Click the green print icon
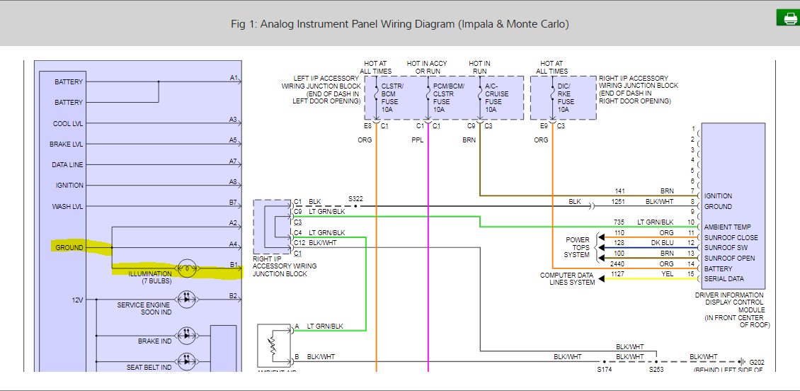This screenshot has width=800, height=391. [787, 18]
